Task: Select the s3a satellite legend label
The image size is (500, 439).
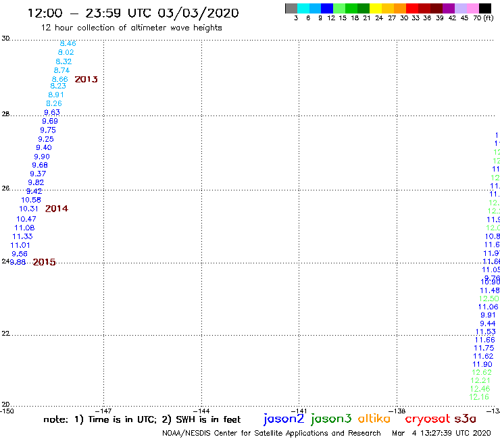Action: click(x=465, y=419)
